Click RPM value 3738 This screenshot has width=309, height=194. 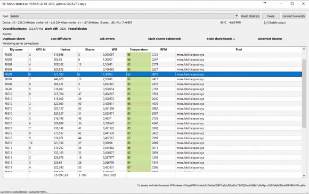(155, 119)
